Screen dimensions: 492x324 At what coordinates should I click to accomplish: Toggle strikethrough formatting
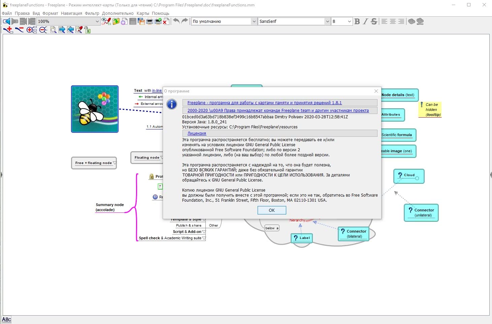tap(374, 21)
